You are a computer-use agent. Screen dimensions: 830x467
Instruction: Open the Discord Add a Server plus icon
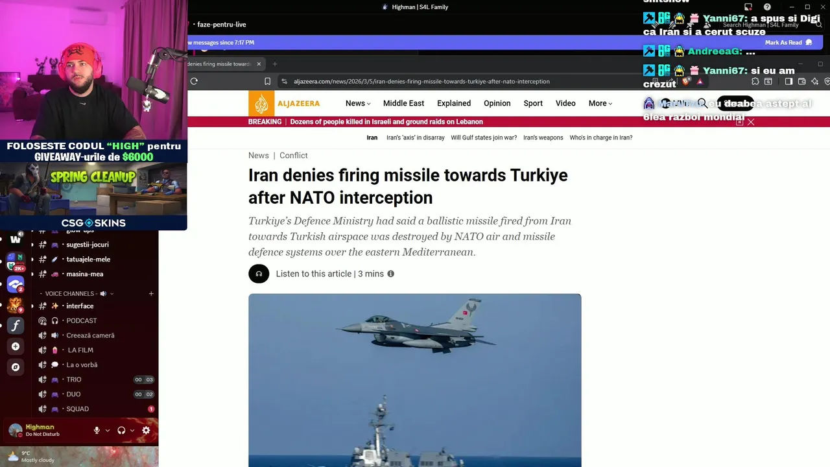(x=16, y=346)
